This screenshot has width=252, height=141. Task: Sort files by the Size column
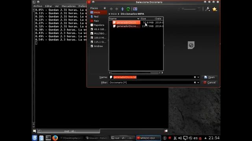tap(147, 19)
